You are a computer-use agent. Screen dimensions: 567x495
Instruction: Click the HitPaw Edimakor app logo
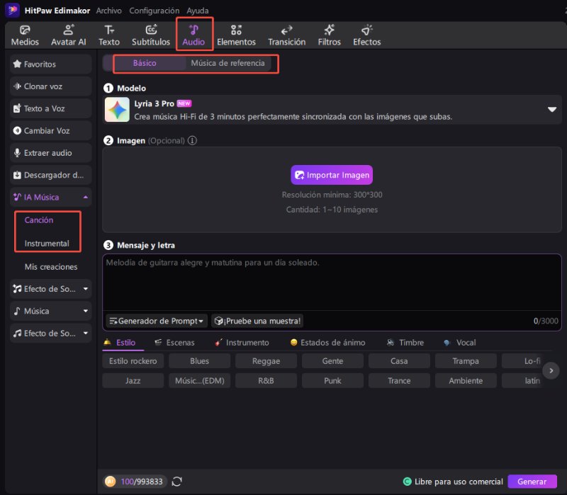point(12,10)
